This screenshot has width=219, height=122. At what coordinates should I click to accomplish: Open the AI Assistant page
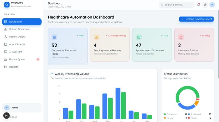(22, 52)
